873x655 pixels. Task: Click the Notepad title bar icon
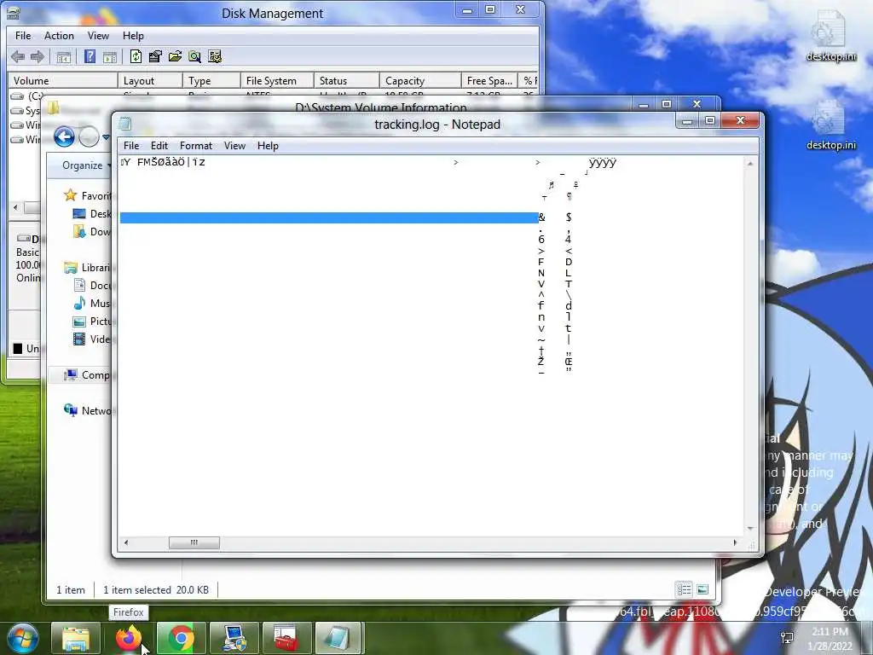point(125,124)
